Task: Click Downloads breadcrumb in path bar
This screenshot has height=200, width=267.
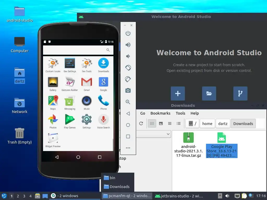Action: click(243, 124)
